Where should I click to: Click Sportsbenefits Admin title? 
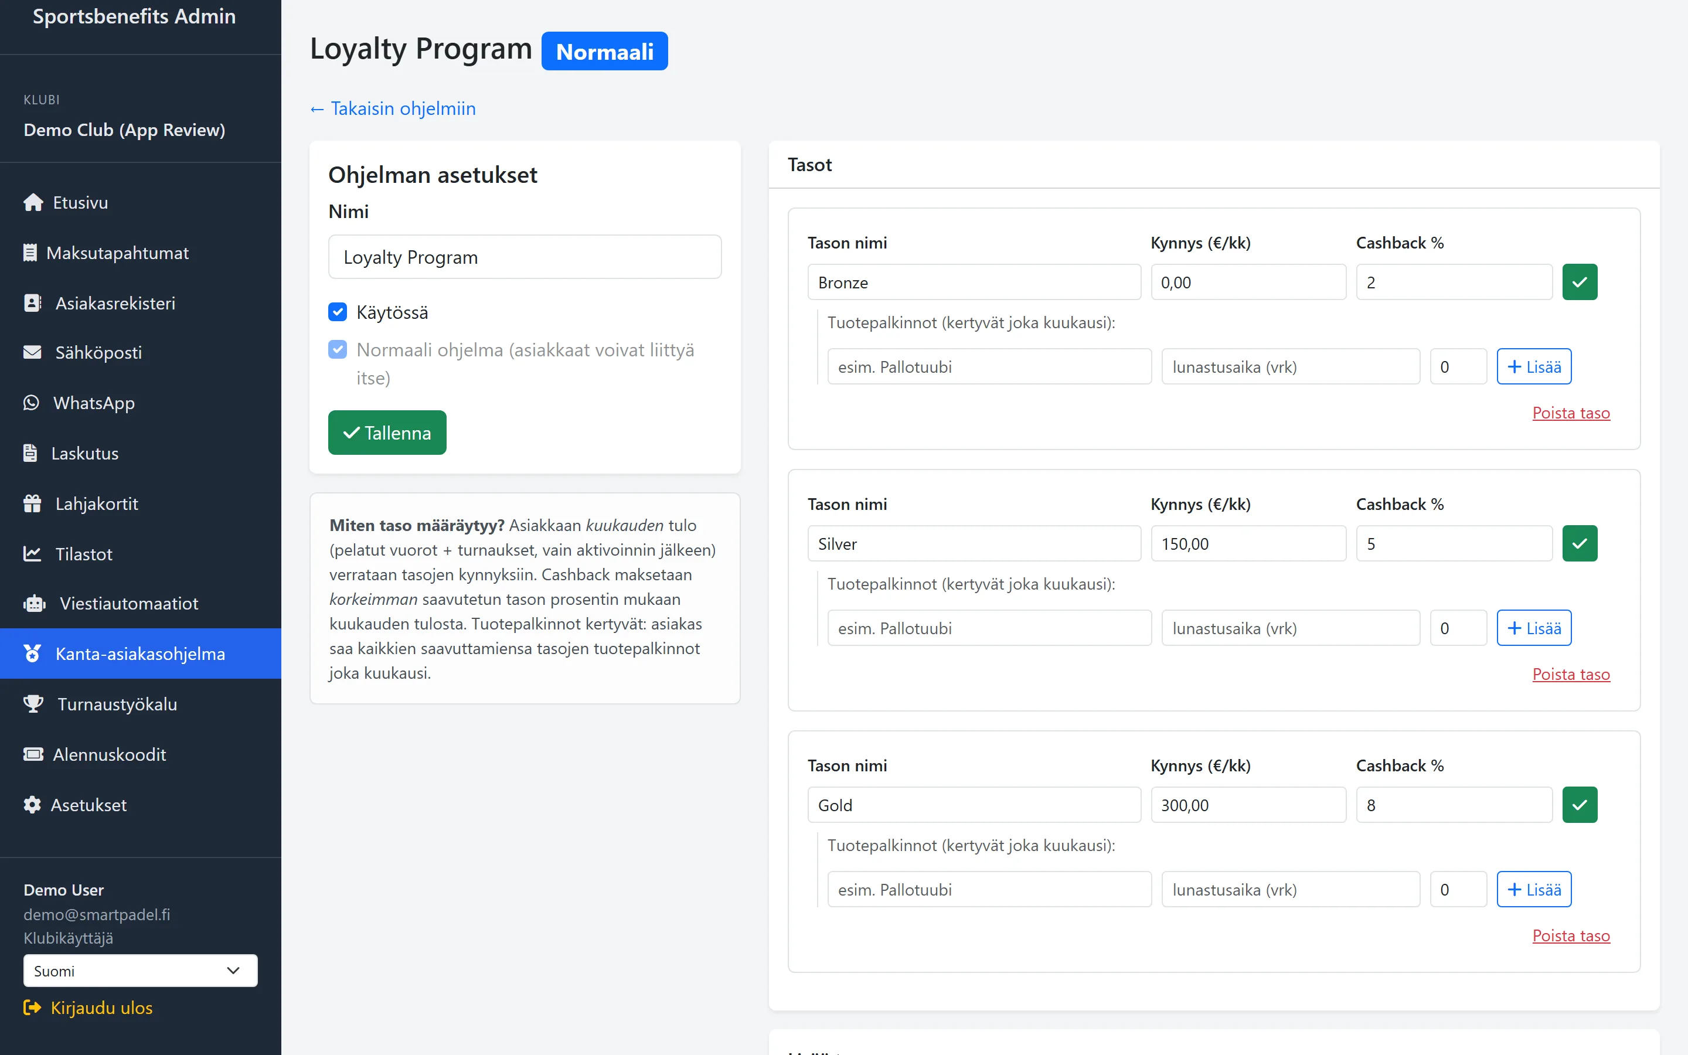(134, 16)
